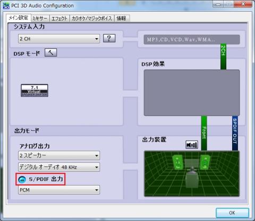Toggle the S/PDIF output round button
255x221 pixels.
tap(22, 180)
